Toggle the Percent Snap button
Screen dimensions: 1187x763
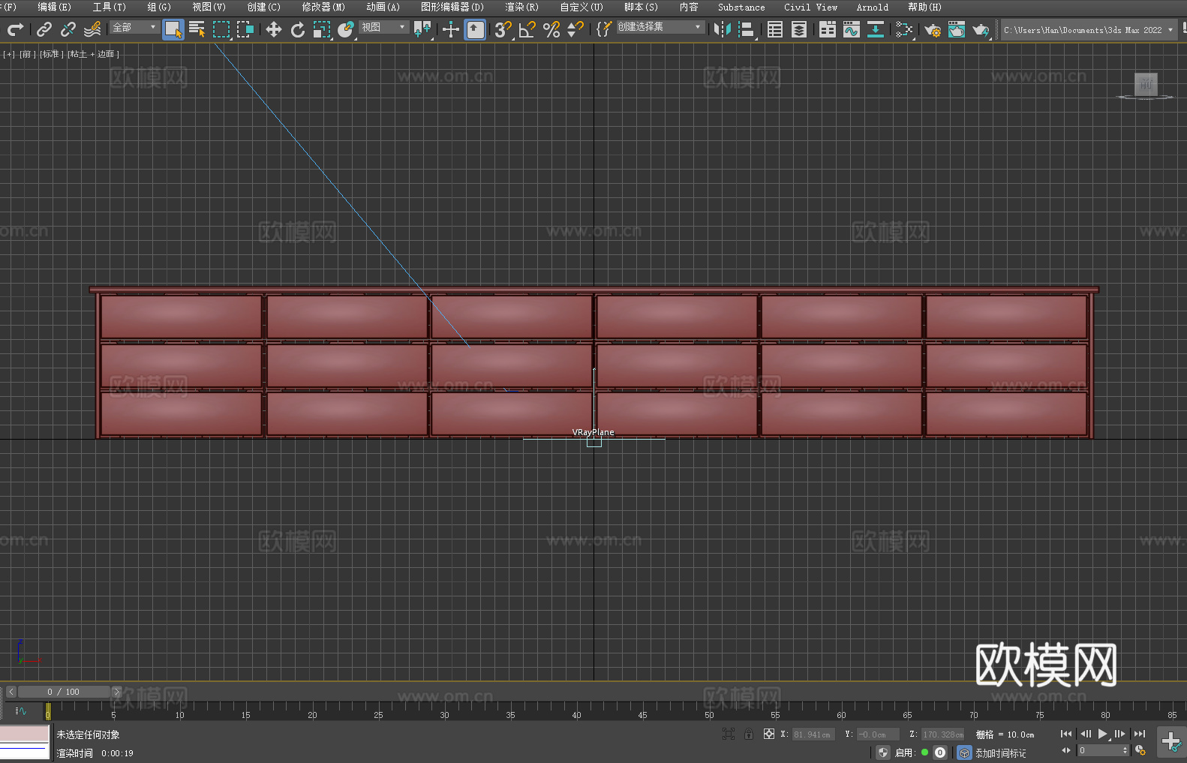click(551, 29)
